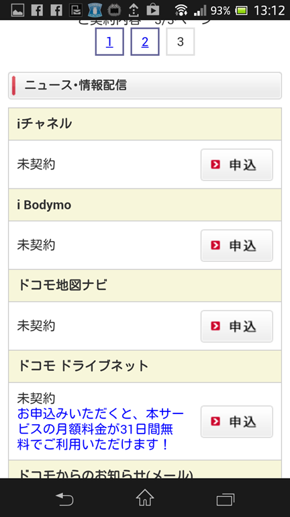Open the recent apps icon

pyautogui.click(x=226, y=499)
